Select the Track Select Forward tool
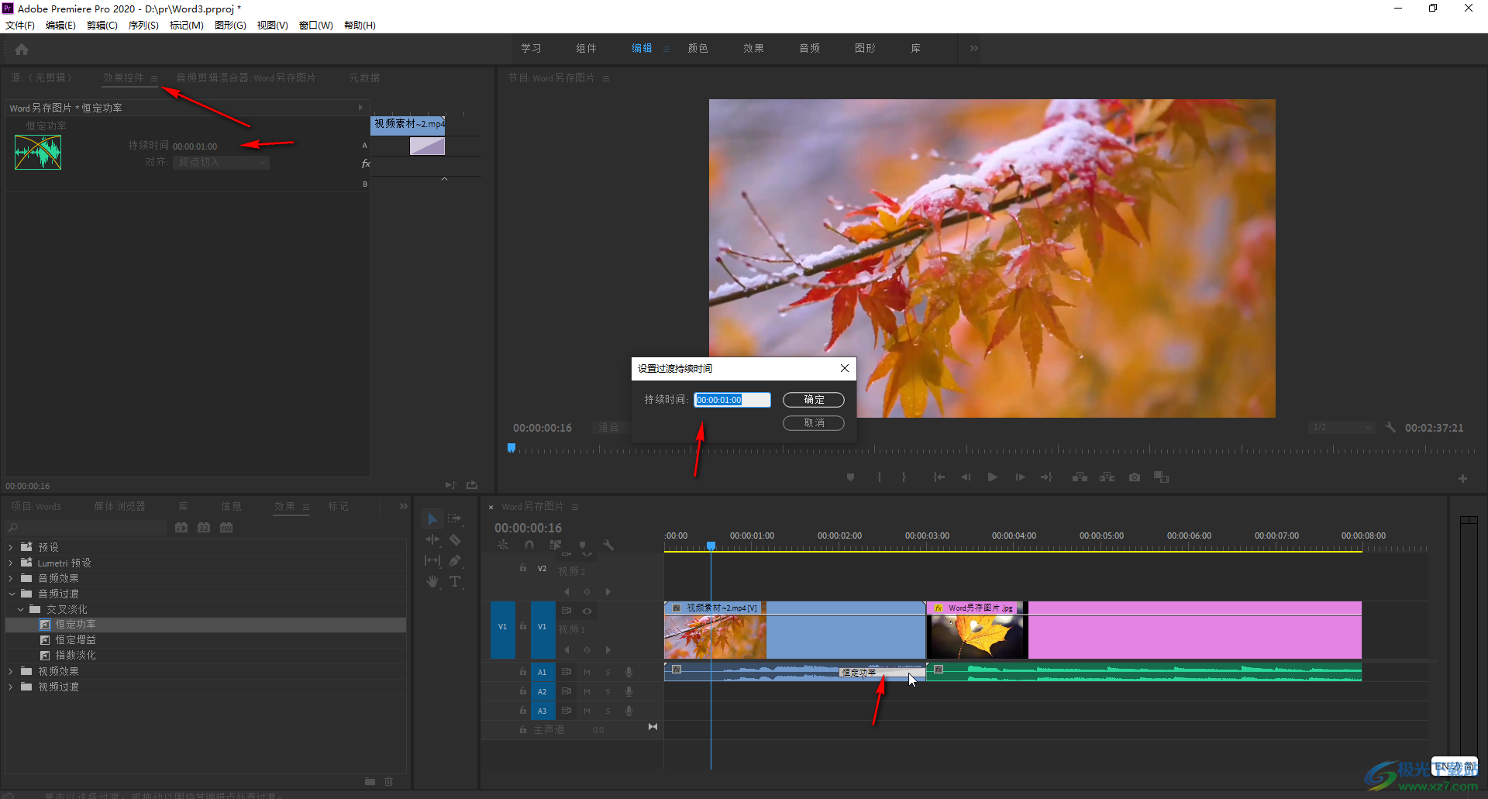1488x799 pixels. coord(455,518)
